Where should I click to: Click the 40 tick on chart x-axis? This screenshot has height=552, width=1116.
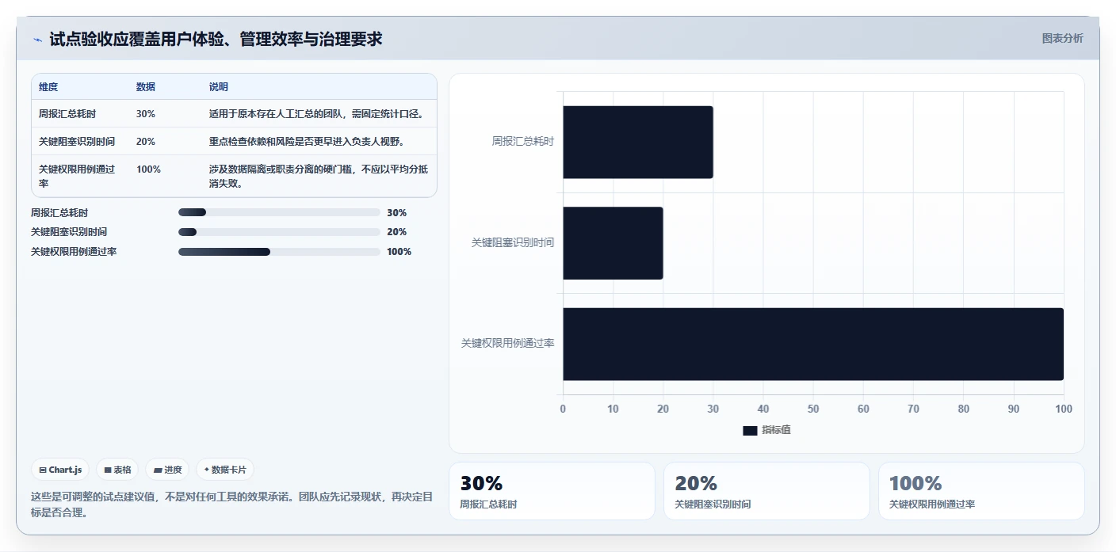pos(763,409)
